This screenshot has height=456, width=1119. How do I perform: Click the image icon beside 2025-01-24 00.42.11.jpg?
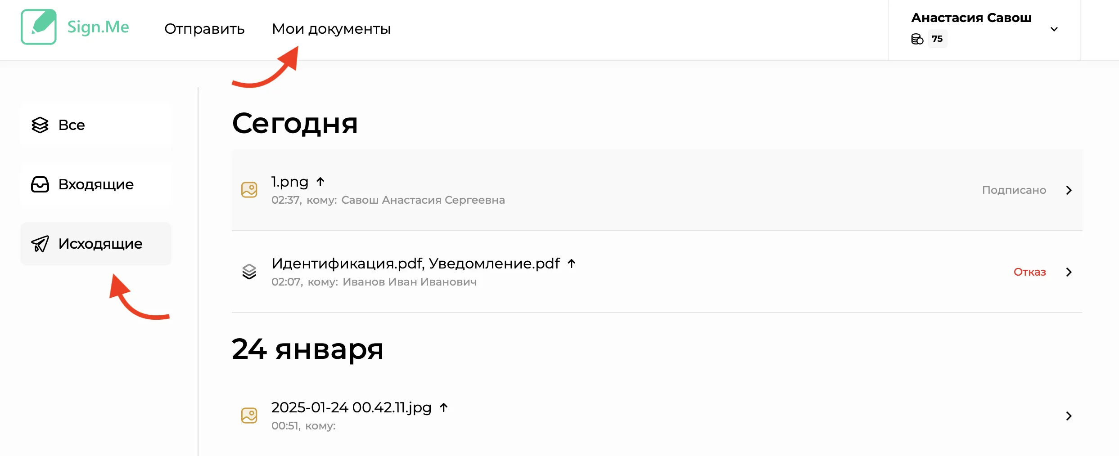249,416
